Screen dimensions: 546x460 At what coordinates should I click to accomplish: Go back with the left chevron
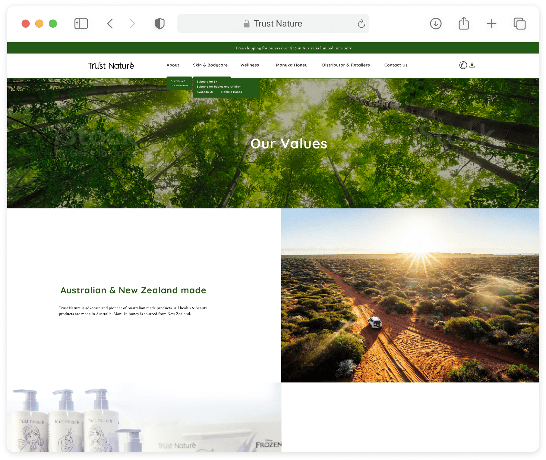click(110, 23)
